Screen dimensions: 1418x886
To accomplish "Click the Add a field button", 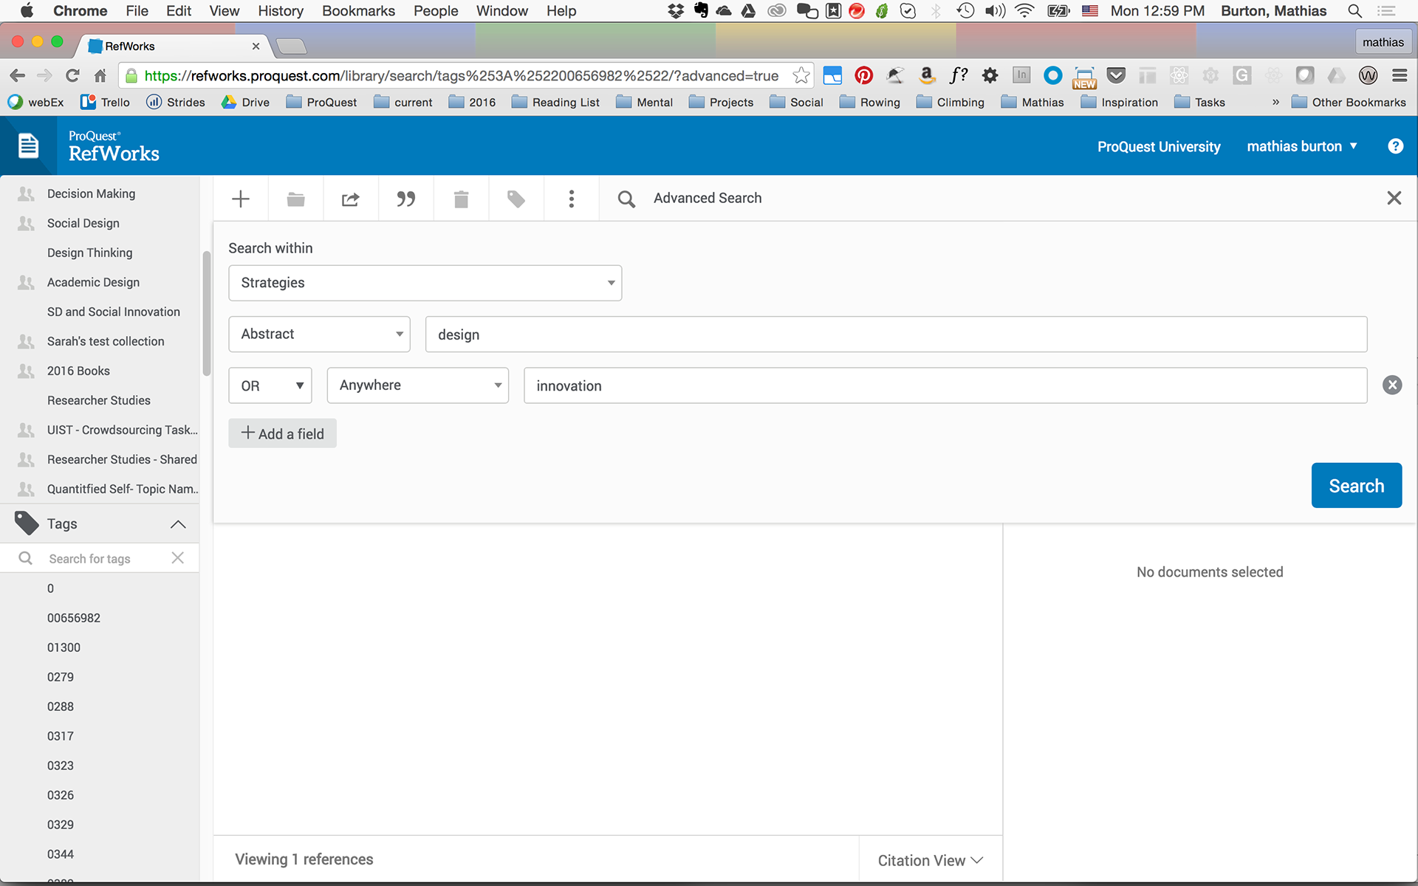I will [x=282, y=434].
